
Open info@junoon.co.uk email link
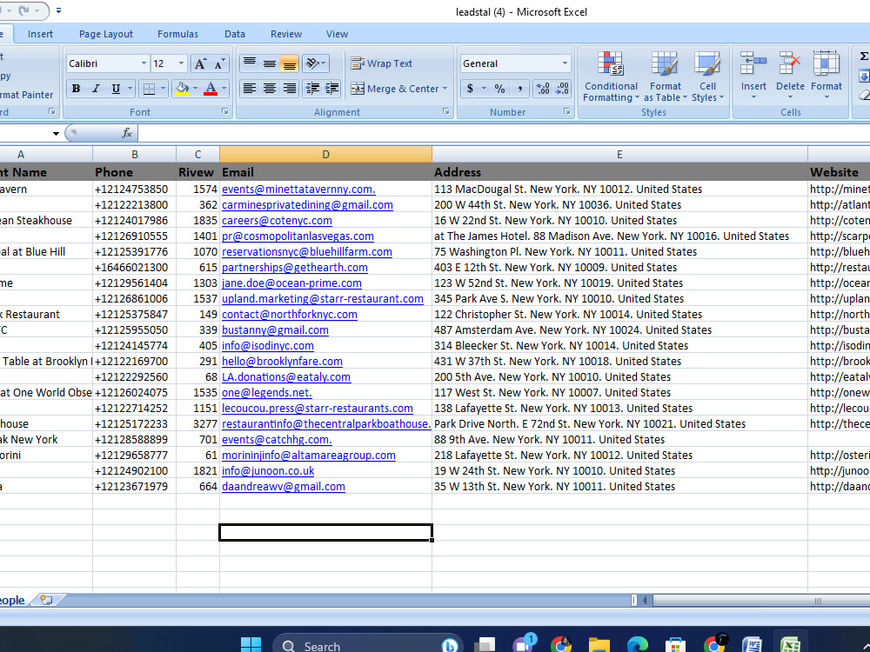[268, 470]
